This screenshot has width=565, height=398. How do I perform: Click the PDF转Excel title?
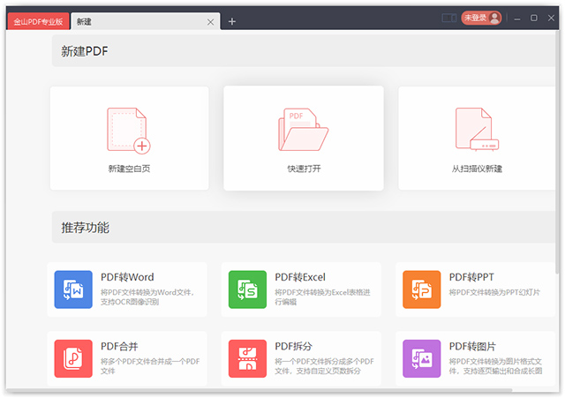[x=300, y=277]
